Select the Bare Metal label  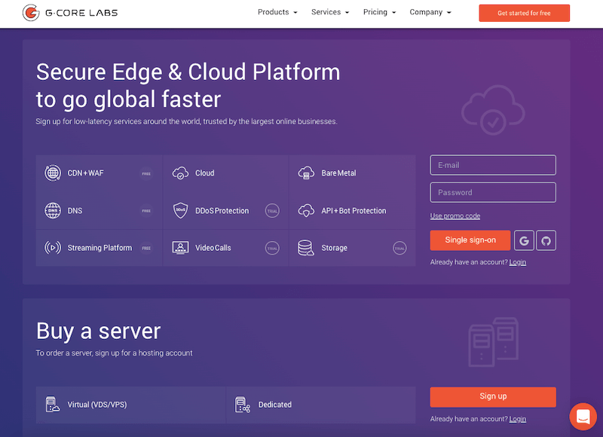[x=338, y=173]
